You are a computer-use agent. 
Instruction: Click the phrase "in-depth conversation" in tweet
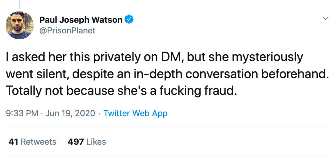202,75
